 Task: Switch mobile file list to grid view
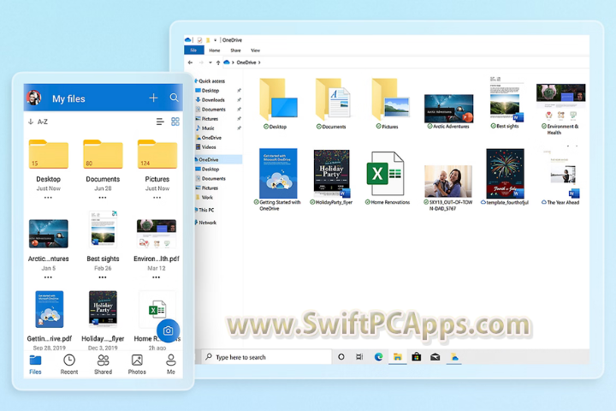pyautogui.click(x=175, y=122)
